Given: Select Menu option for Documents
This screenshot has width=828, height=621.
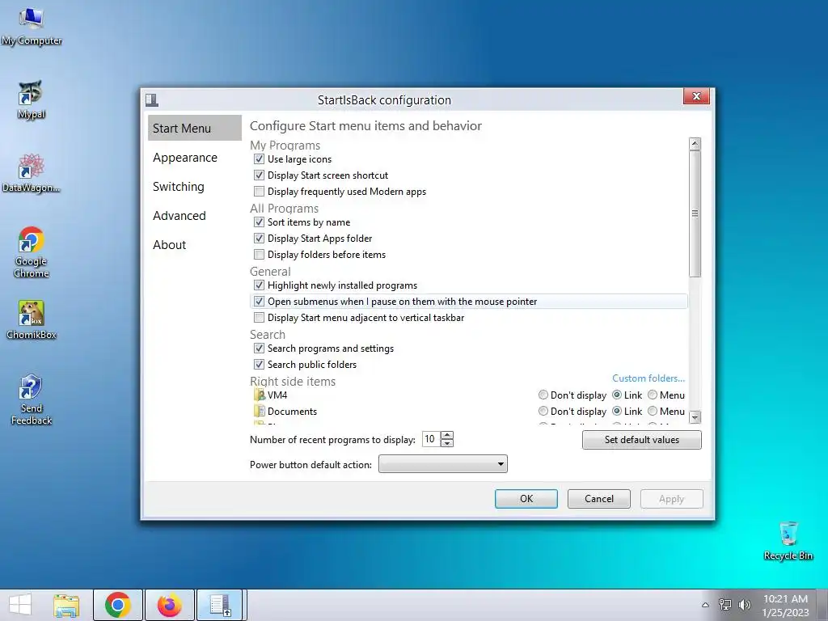Looking at the screenshot, I should pos(653,411).
